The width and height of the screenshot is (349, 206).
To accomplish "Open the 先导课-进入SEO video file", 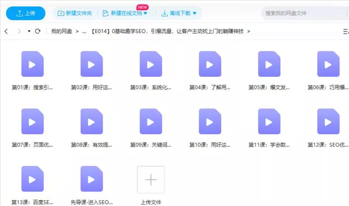I will coord(91,179).
